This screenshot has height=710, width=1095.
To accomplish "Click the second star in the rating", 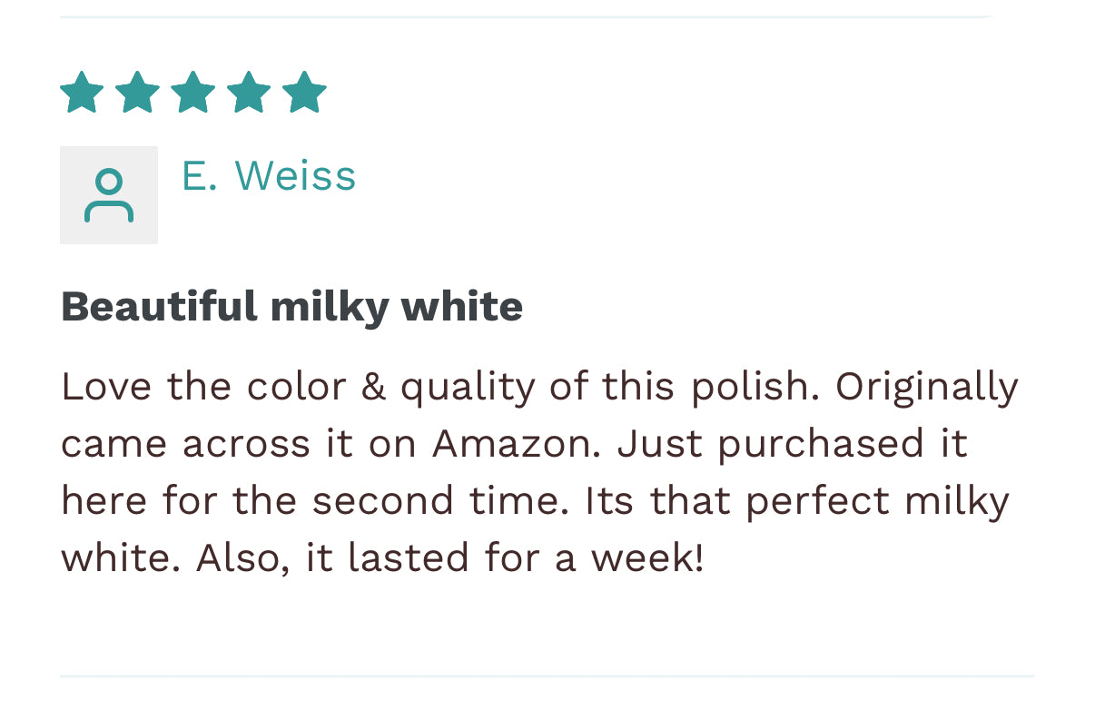I will click(x=137, y=93).
